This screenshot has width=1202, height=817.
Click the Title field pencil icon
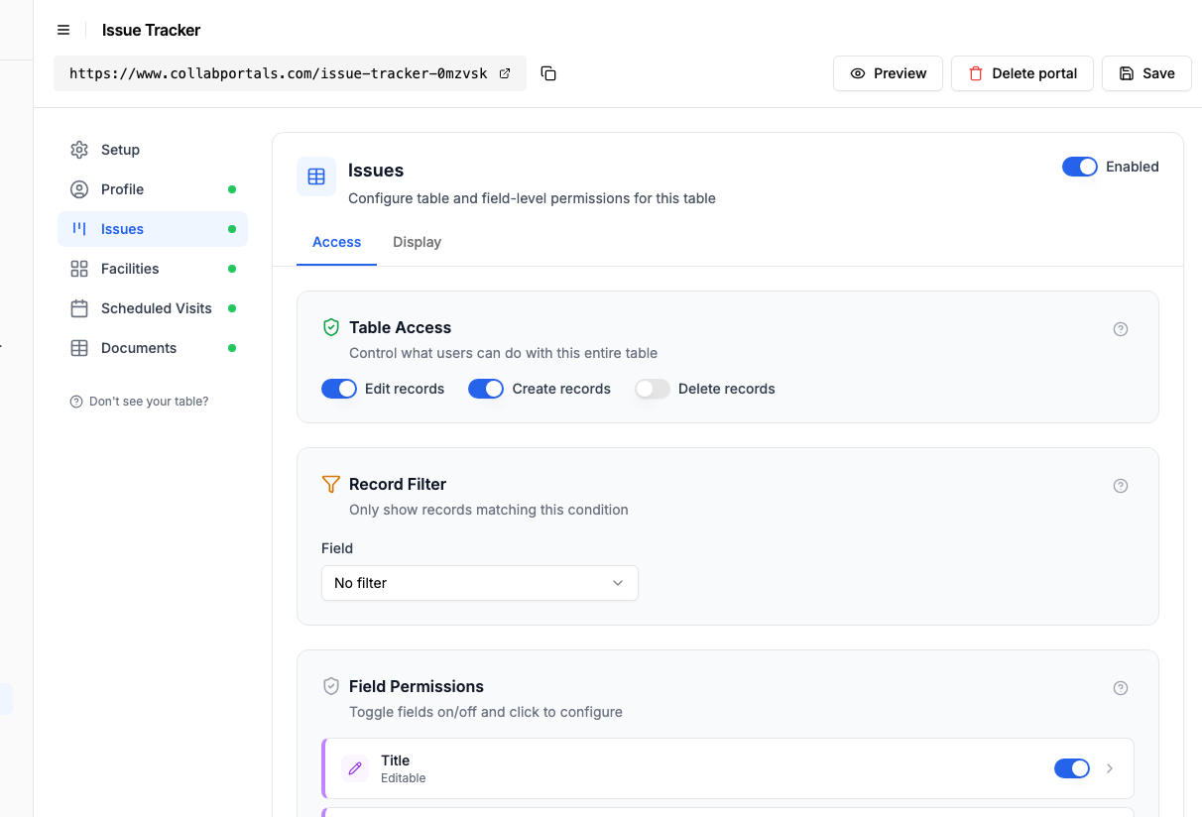355,768
